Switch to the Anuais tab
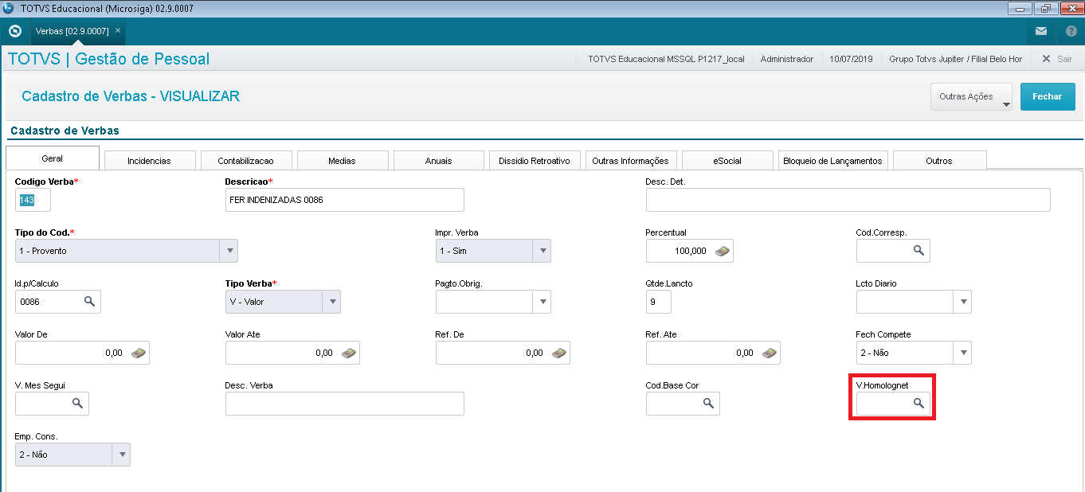 438,160
